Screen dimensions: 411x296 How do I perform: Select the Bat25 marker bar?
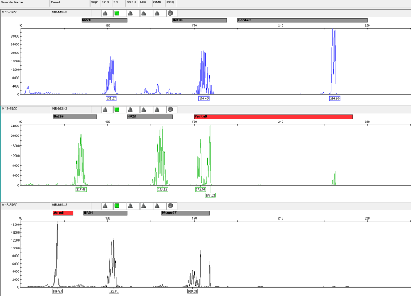pos(75,117)
